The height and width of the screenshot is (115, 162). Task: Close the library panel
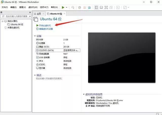click(30, 12)
